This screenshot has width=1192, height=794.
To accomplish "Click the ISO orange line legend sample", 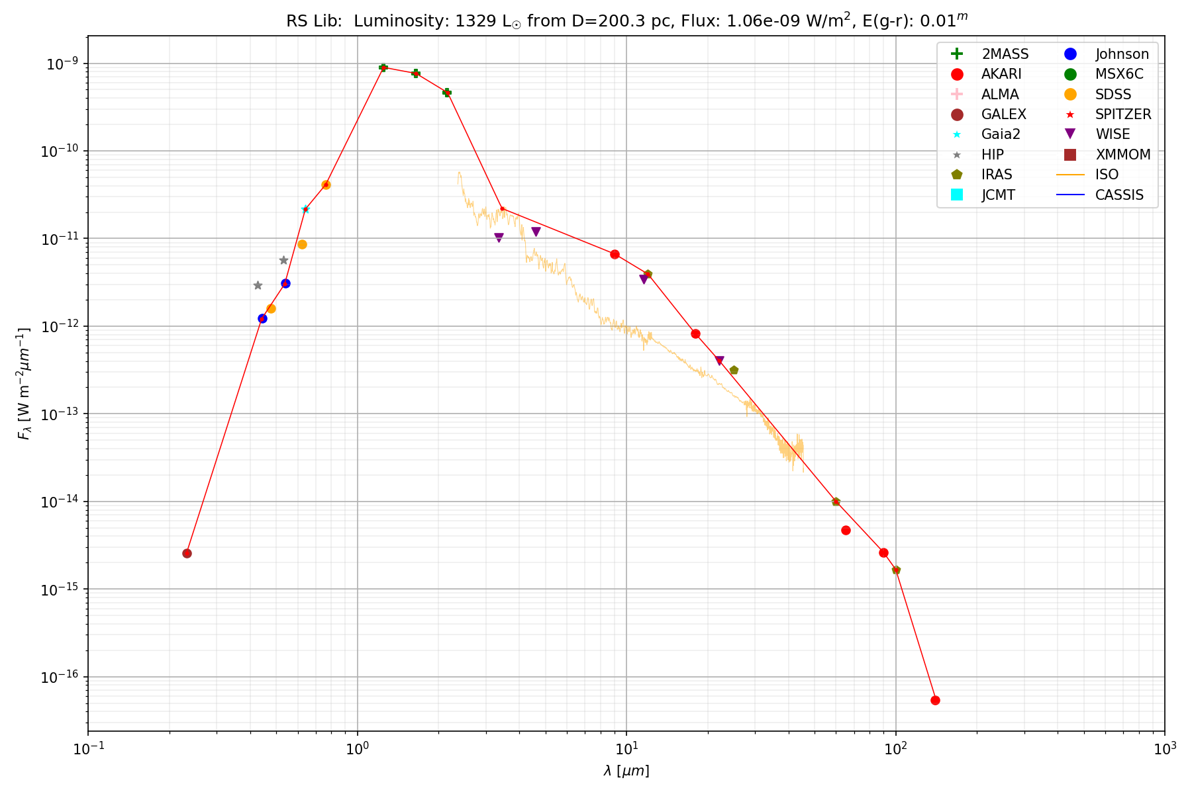I will pyautogui.click(x=1070, y=175).
